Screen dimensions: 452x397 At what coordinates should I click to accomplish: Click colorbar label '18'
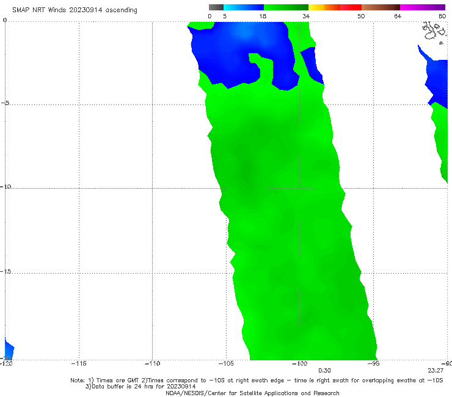point(263,16)
